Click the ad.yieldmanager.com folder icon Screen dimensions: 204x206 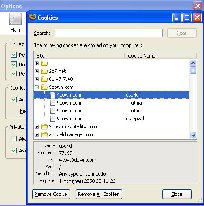pos(44,134)
